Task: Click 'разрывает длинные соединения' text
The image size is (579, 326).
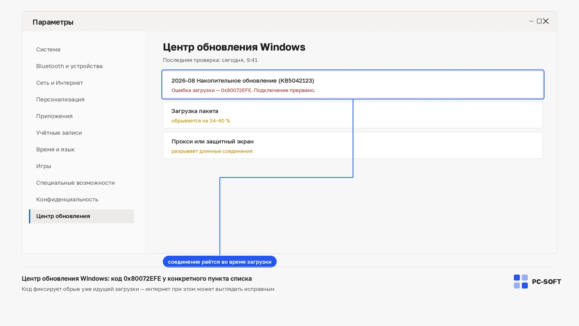Action: tap(212, 151)
